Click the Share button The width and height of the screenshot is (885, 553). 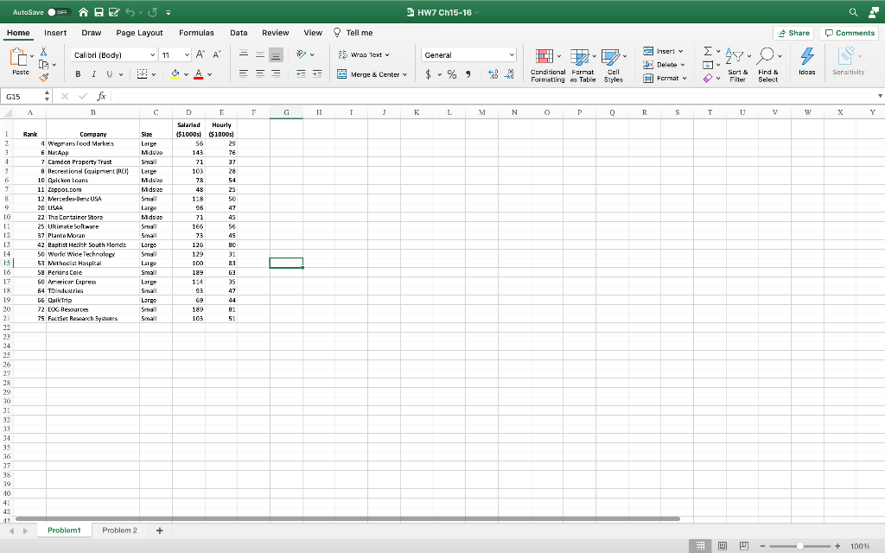793,33
